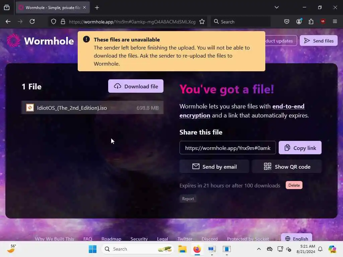The height and width of the screenshot is (257, 343).
Task: Go back to the previous page
Action: tap(8, 22)
